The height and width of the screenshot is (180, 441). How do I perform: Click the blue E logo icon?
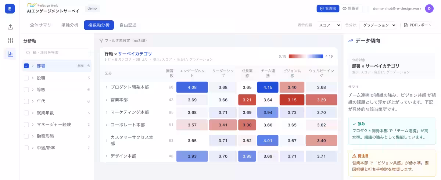coord(10,8)
